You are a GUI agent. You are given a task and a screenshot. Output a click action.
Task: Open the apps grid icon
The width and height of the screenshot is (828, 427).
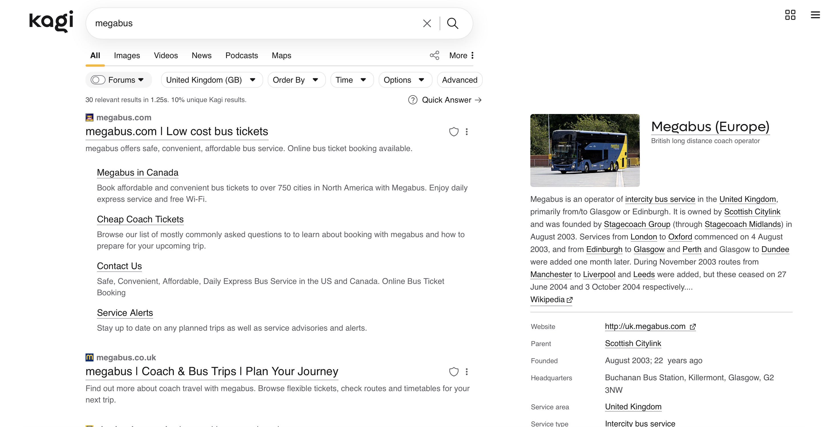(790, 15)
